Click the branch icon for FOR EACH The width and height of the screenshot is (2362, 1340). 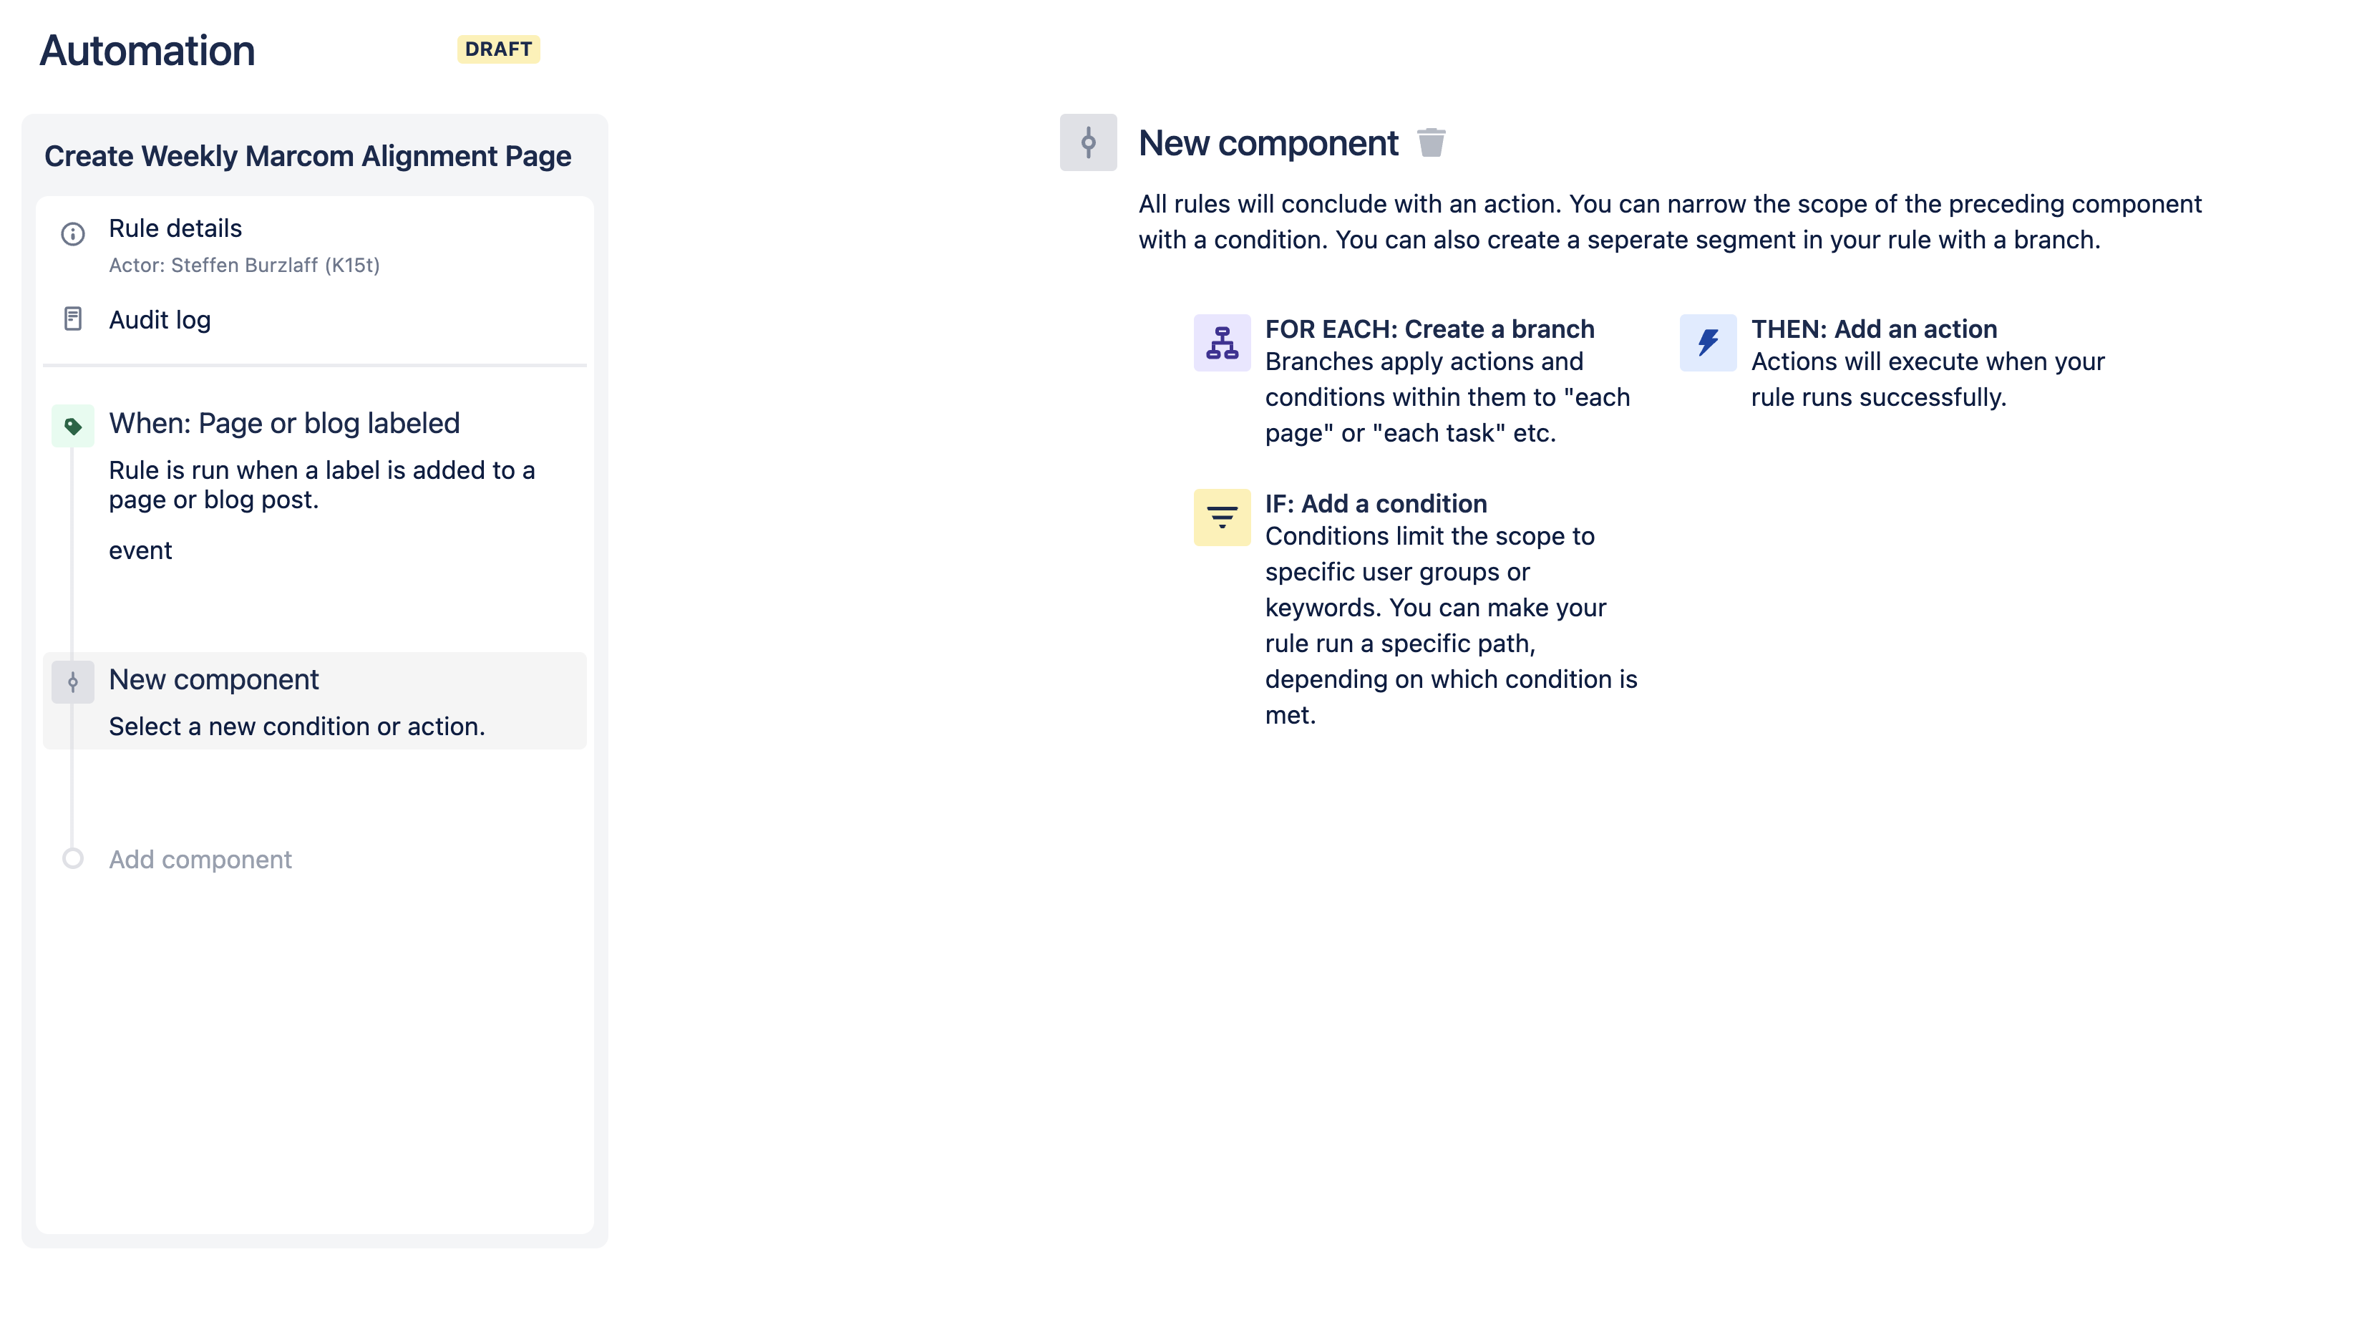pyautogui.click(x=1222, y=342)
